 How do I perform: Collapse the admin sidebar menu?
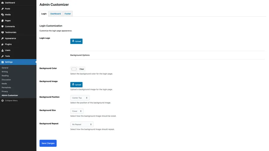(x=10, y=101)
